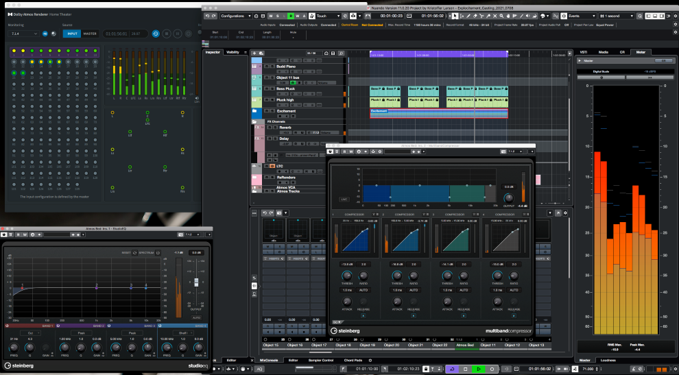Adjust the StudioEQ output fader
This screenshot has height=375, width=679.
tap(196, 282)
